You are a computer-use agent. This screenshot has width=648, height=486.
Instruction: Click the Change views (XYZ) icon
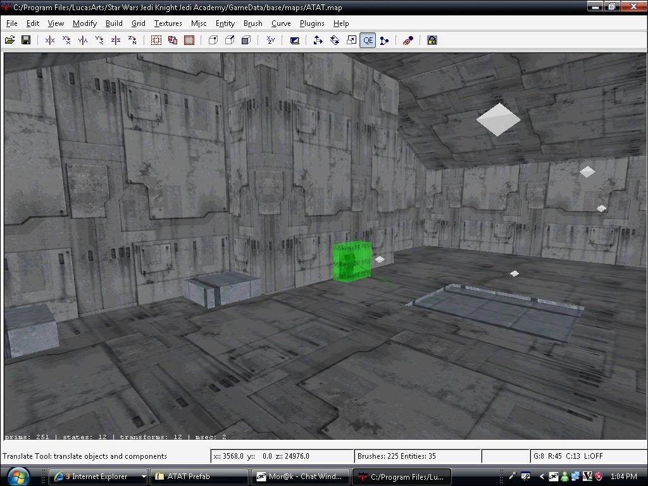click(x=271, y=40)
